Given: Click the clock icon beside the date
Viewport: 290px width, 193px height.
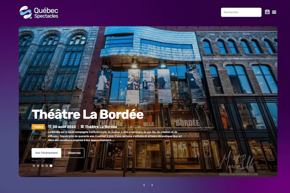Looking at the screenshot, I should pyautogui.click(x=49, y=127).
